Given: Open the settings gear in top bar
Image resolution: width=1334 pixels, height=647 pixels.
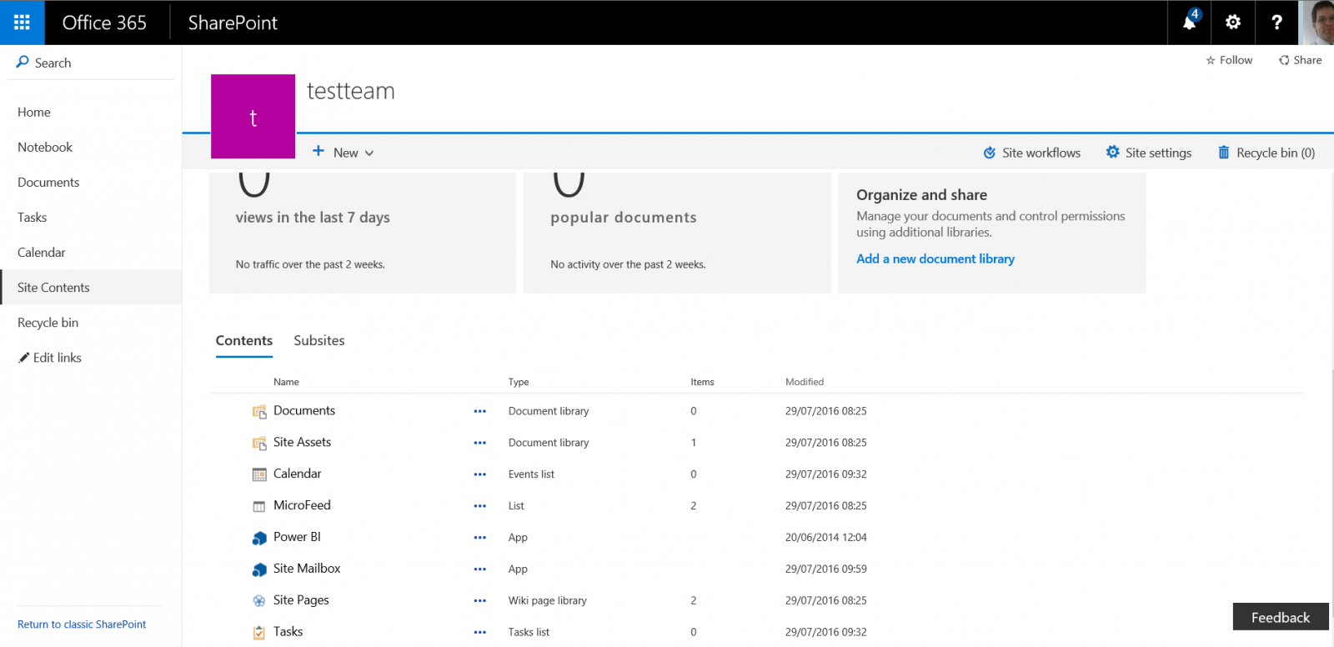Looking at the screenshot, I should click(1233, 23).
